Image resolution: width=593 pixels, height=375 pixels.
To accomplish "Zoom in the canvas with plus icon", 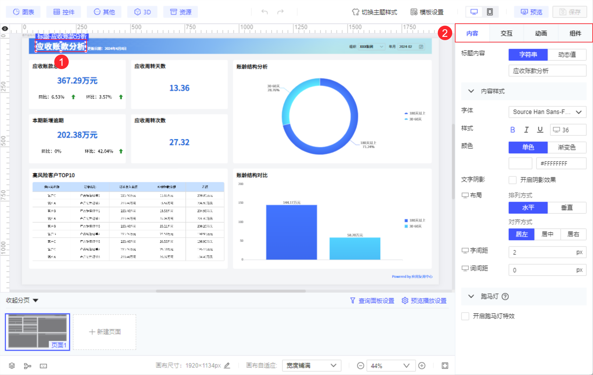I will click(422, 366).
